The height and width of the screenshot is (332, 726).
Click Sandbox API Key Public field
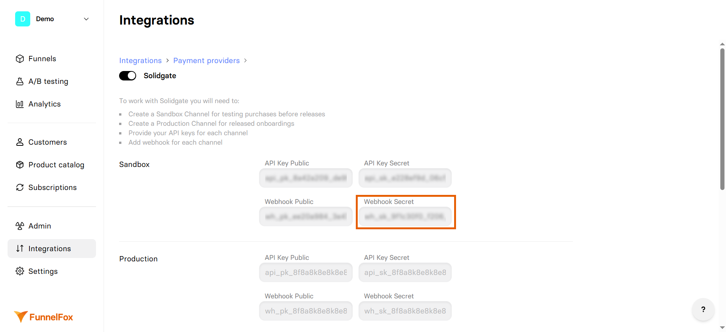click(x=306, y=178)
